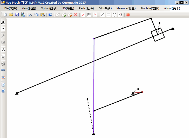This screenshot has width=190, height=139.
Task: Toggle visibility with the eye icon
Action: click(3, 77)
